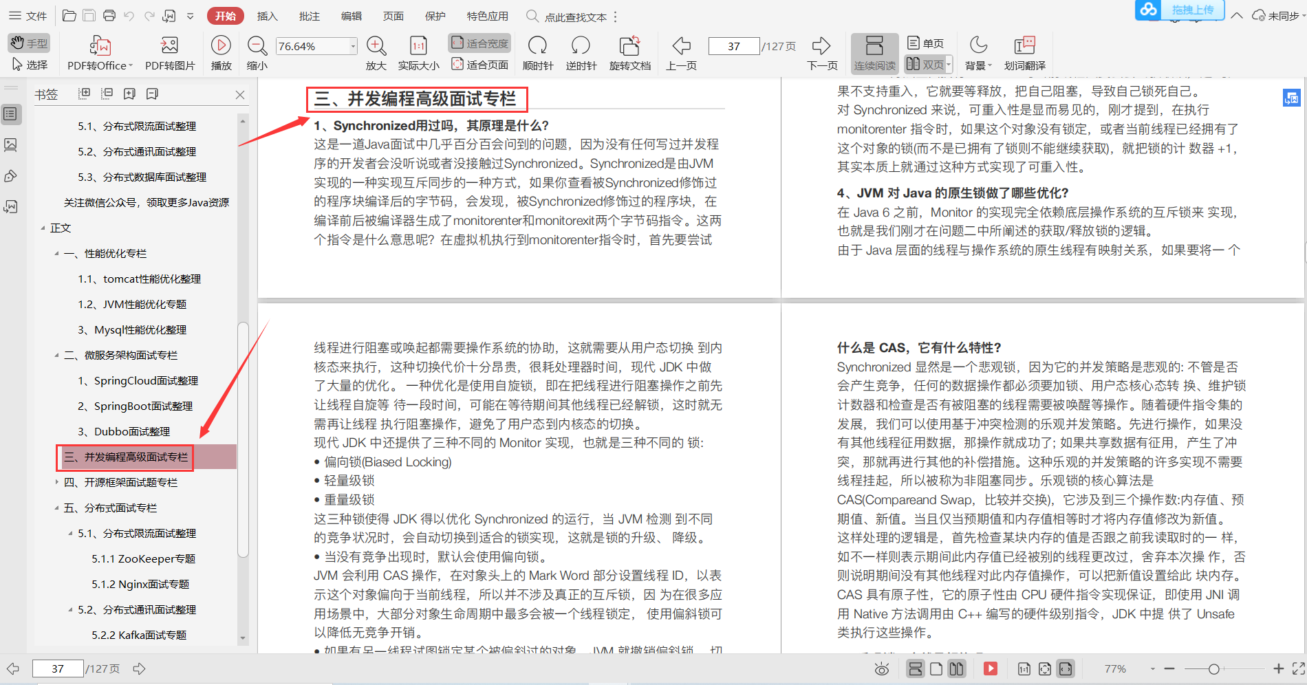Click the red play slideshow status icon

[x=990, y=668]
